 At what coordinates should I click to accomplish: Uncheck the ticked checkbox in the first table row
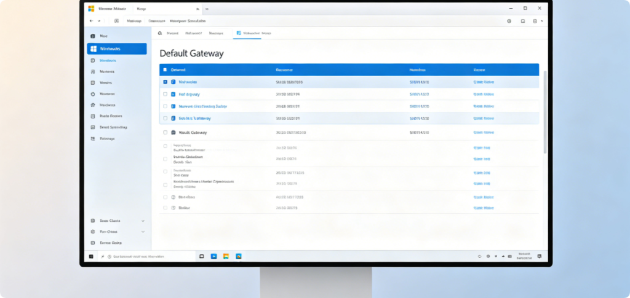pos(165,82)
